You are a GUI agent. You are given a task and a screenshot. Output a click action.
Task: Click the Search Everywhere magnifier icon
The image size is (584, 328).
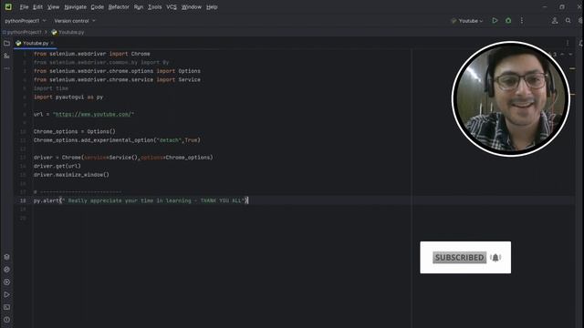point(568,21)
